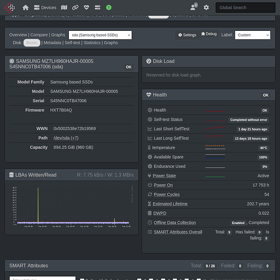Viewport: 280px width, 280px height.
Task: Focus the Global Search field
Action: (x=245, y=8)
